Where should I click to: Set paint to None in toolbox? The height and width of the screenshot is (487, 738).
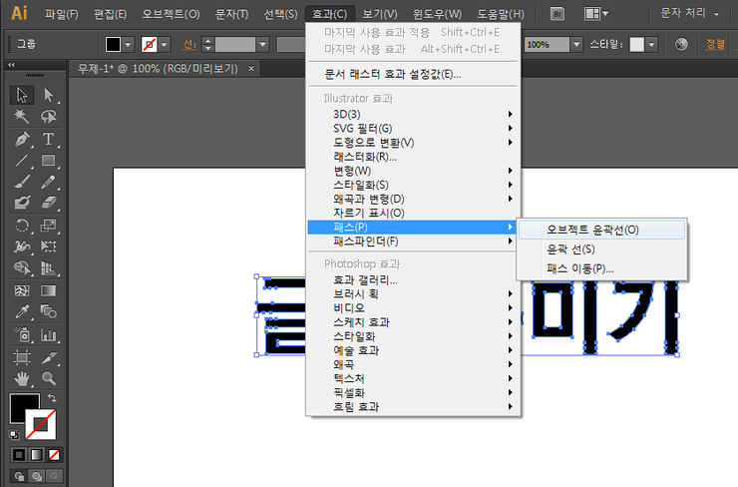(x=55, y=455)
